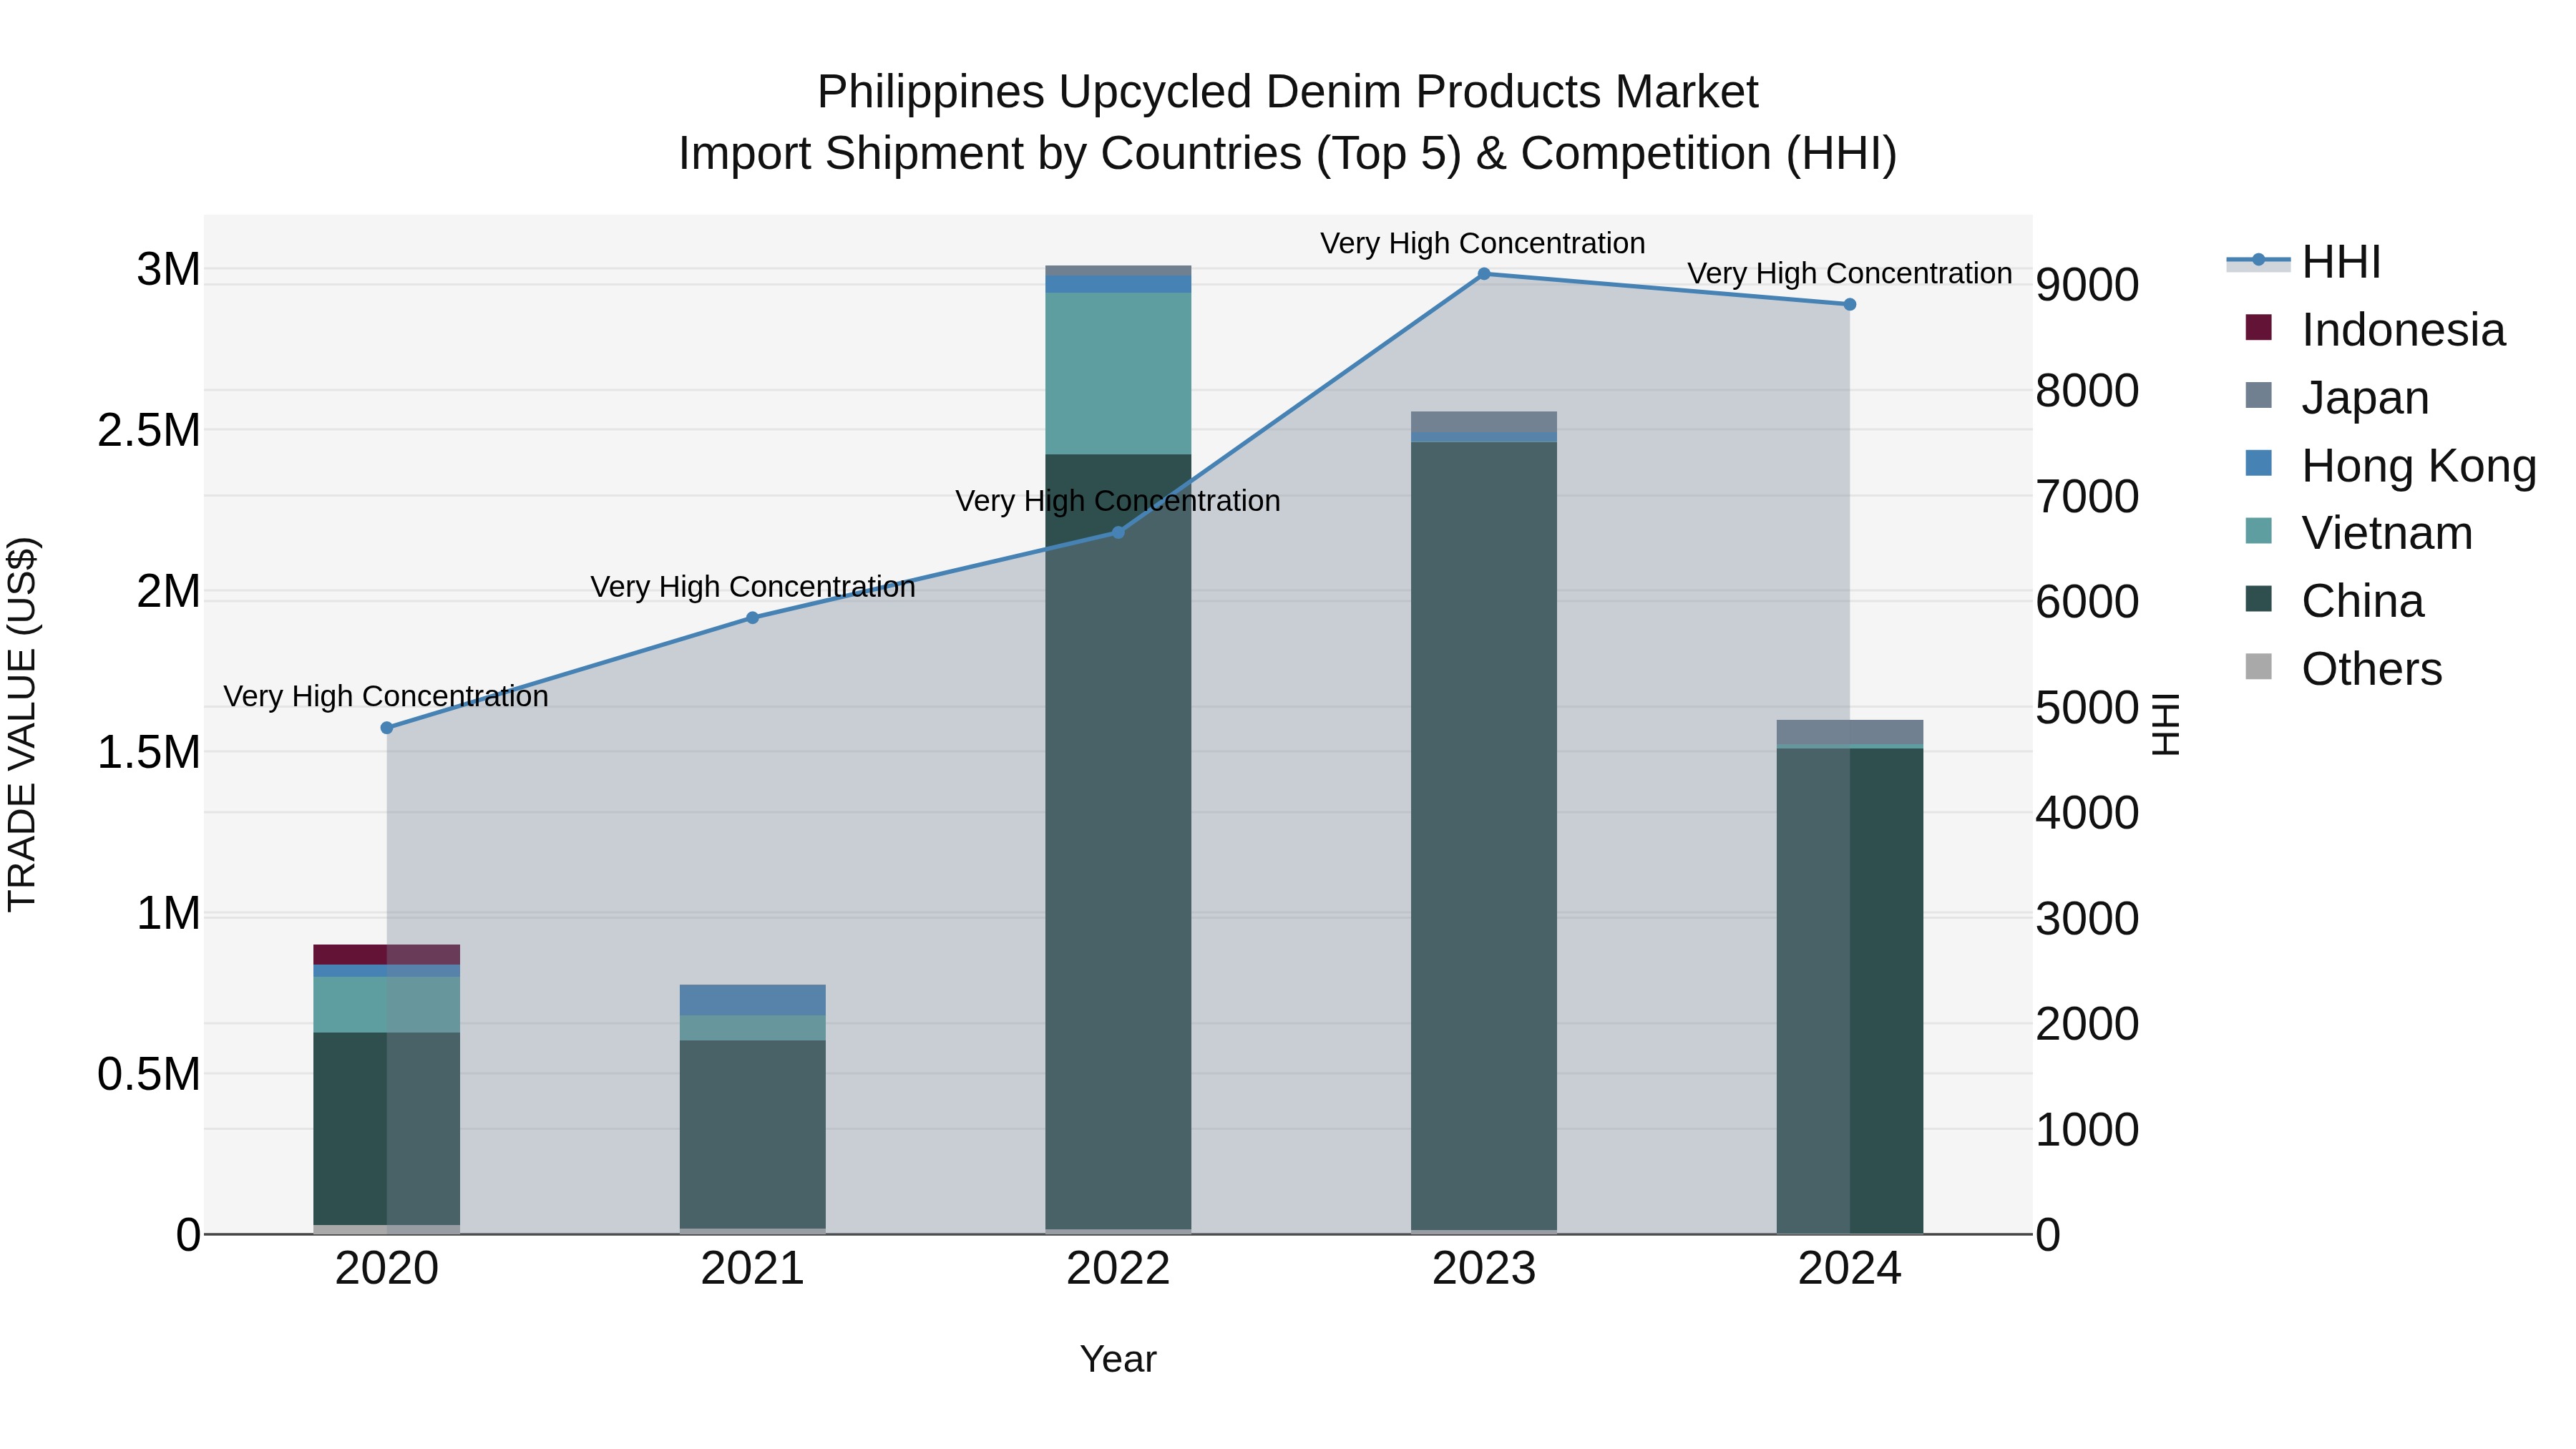Select the Indonesia bar segment in 2020
Screen dimensions: 2576x1449
[x=387, y=955]
